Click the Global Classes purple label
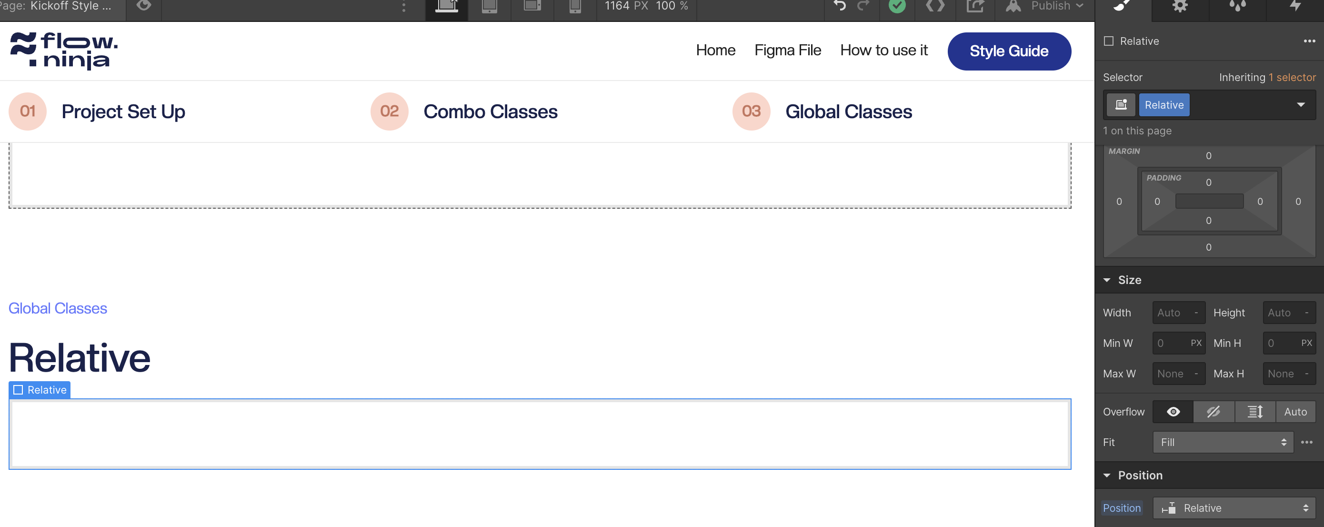Image resolution: width=1324 pixels, height=527 pixels. point(58,308)
